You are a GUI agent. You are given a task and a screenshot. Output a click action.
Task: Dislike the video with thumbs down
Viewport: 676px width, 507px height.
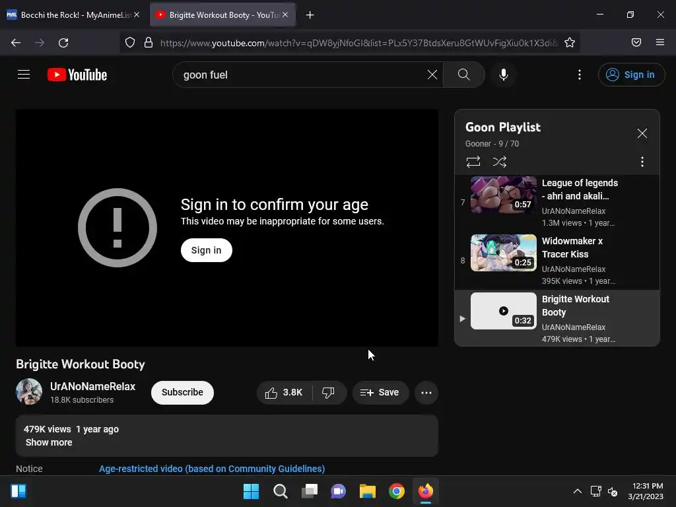[x=329, y=392]
